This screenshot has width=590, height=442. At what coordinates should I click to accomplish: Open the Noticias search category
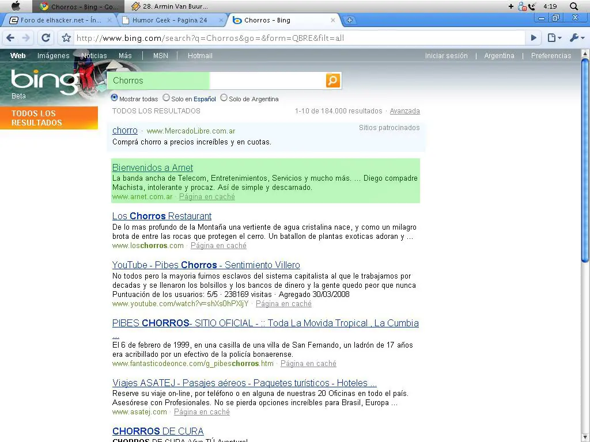(94, 56)
